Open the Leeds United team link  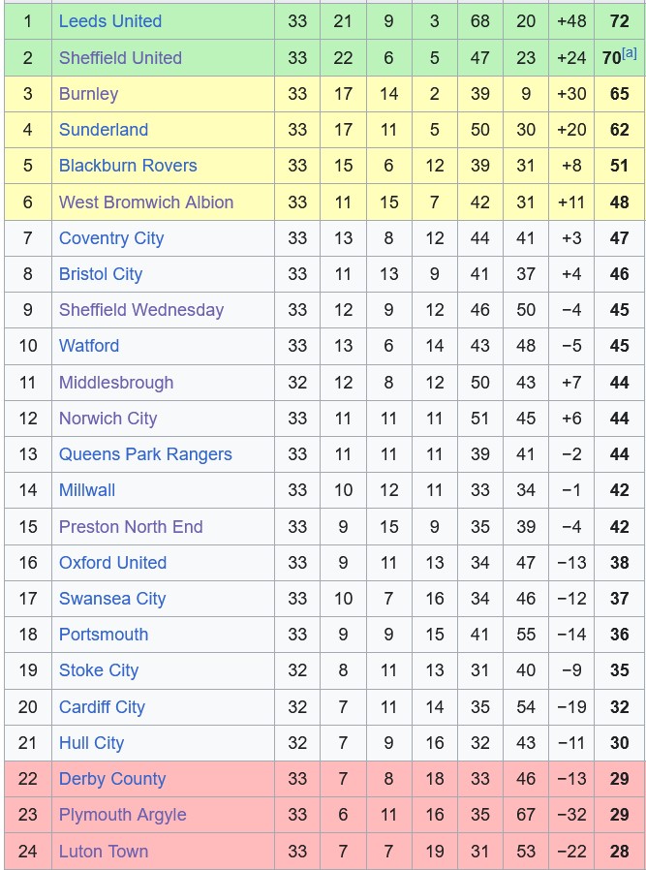(110, 21)
